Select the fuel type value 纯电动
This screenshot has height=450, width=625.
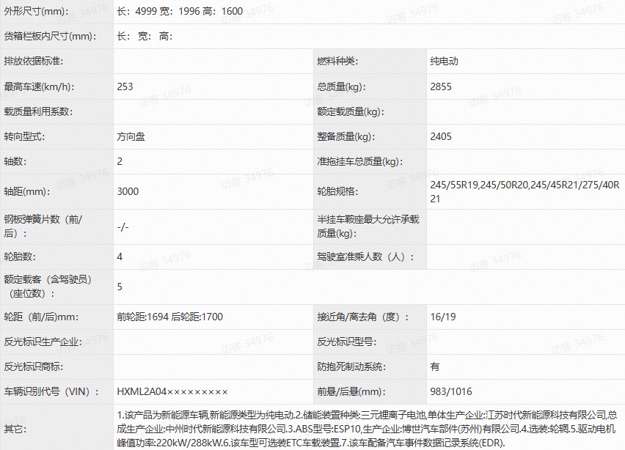[444, 62]
